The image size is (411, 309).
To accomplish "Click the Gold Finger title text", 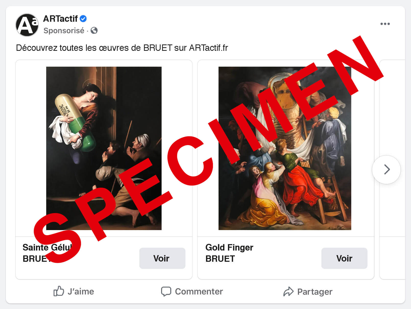I will pyautogui.click(x=229, y=247).
